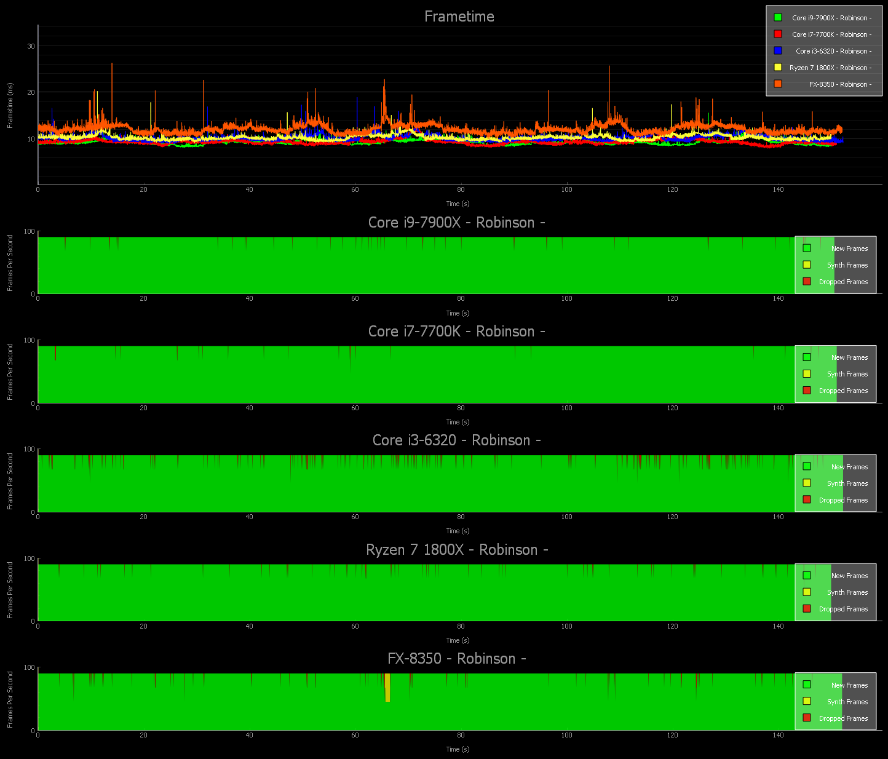Click the 'Core i3-6320 - Robinson' chart heading

[456, 440]
